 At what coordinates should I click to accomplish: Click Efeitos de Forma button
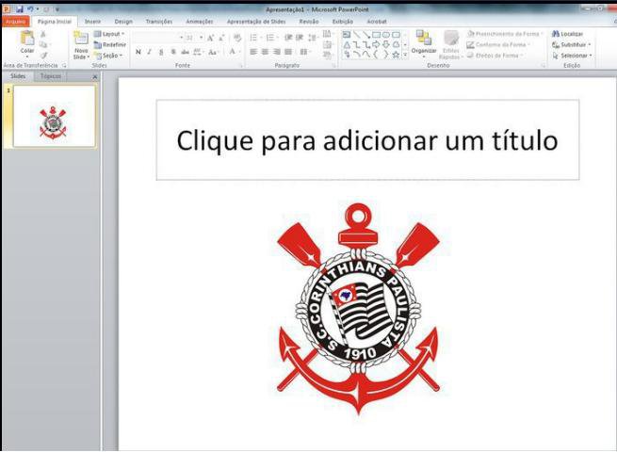pyautogui.click(x=495, y=56)
